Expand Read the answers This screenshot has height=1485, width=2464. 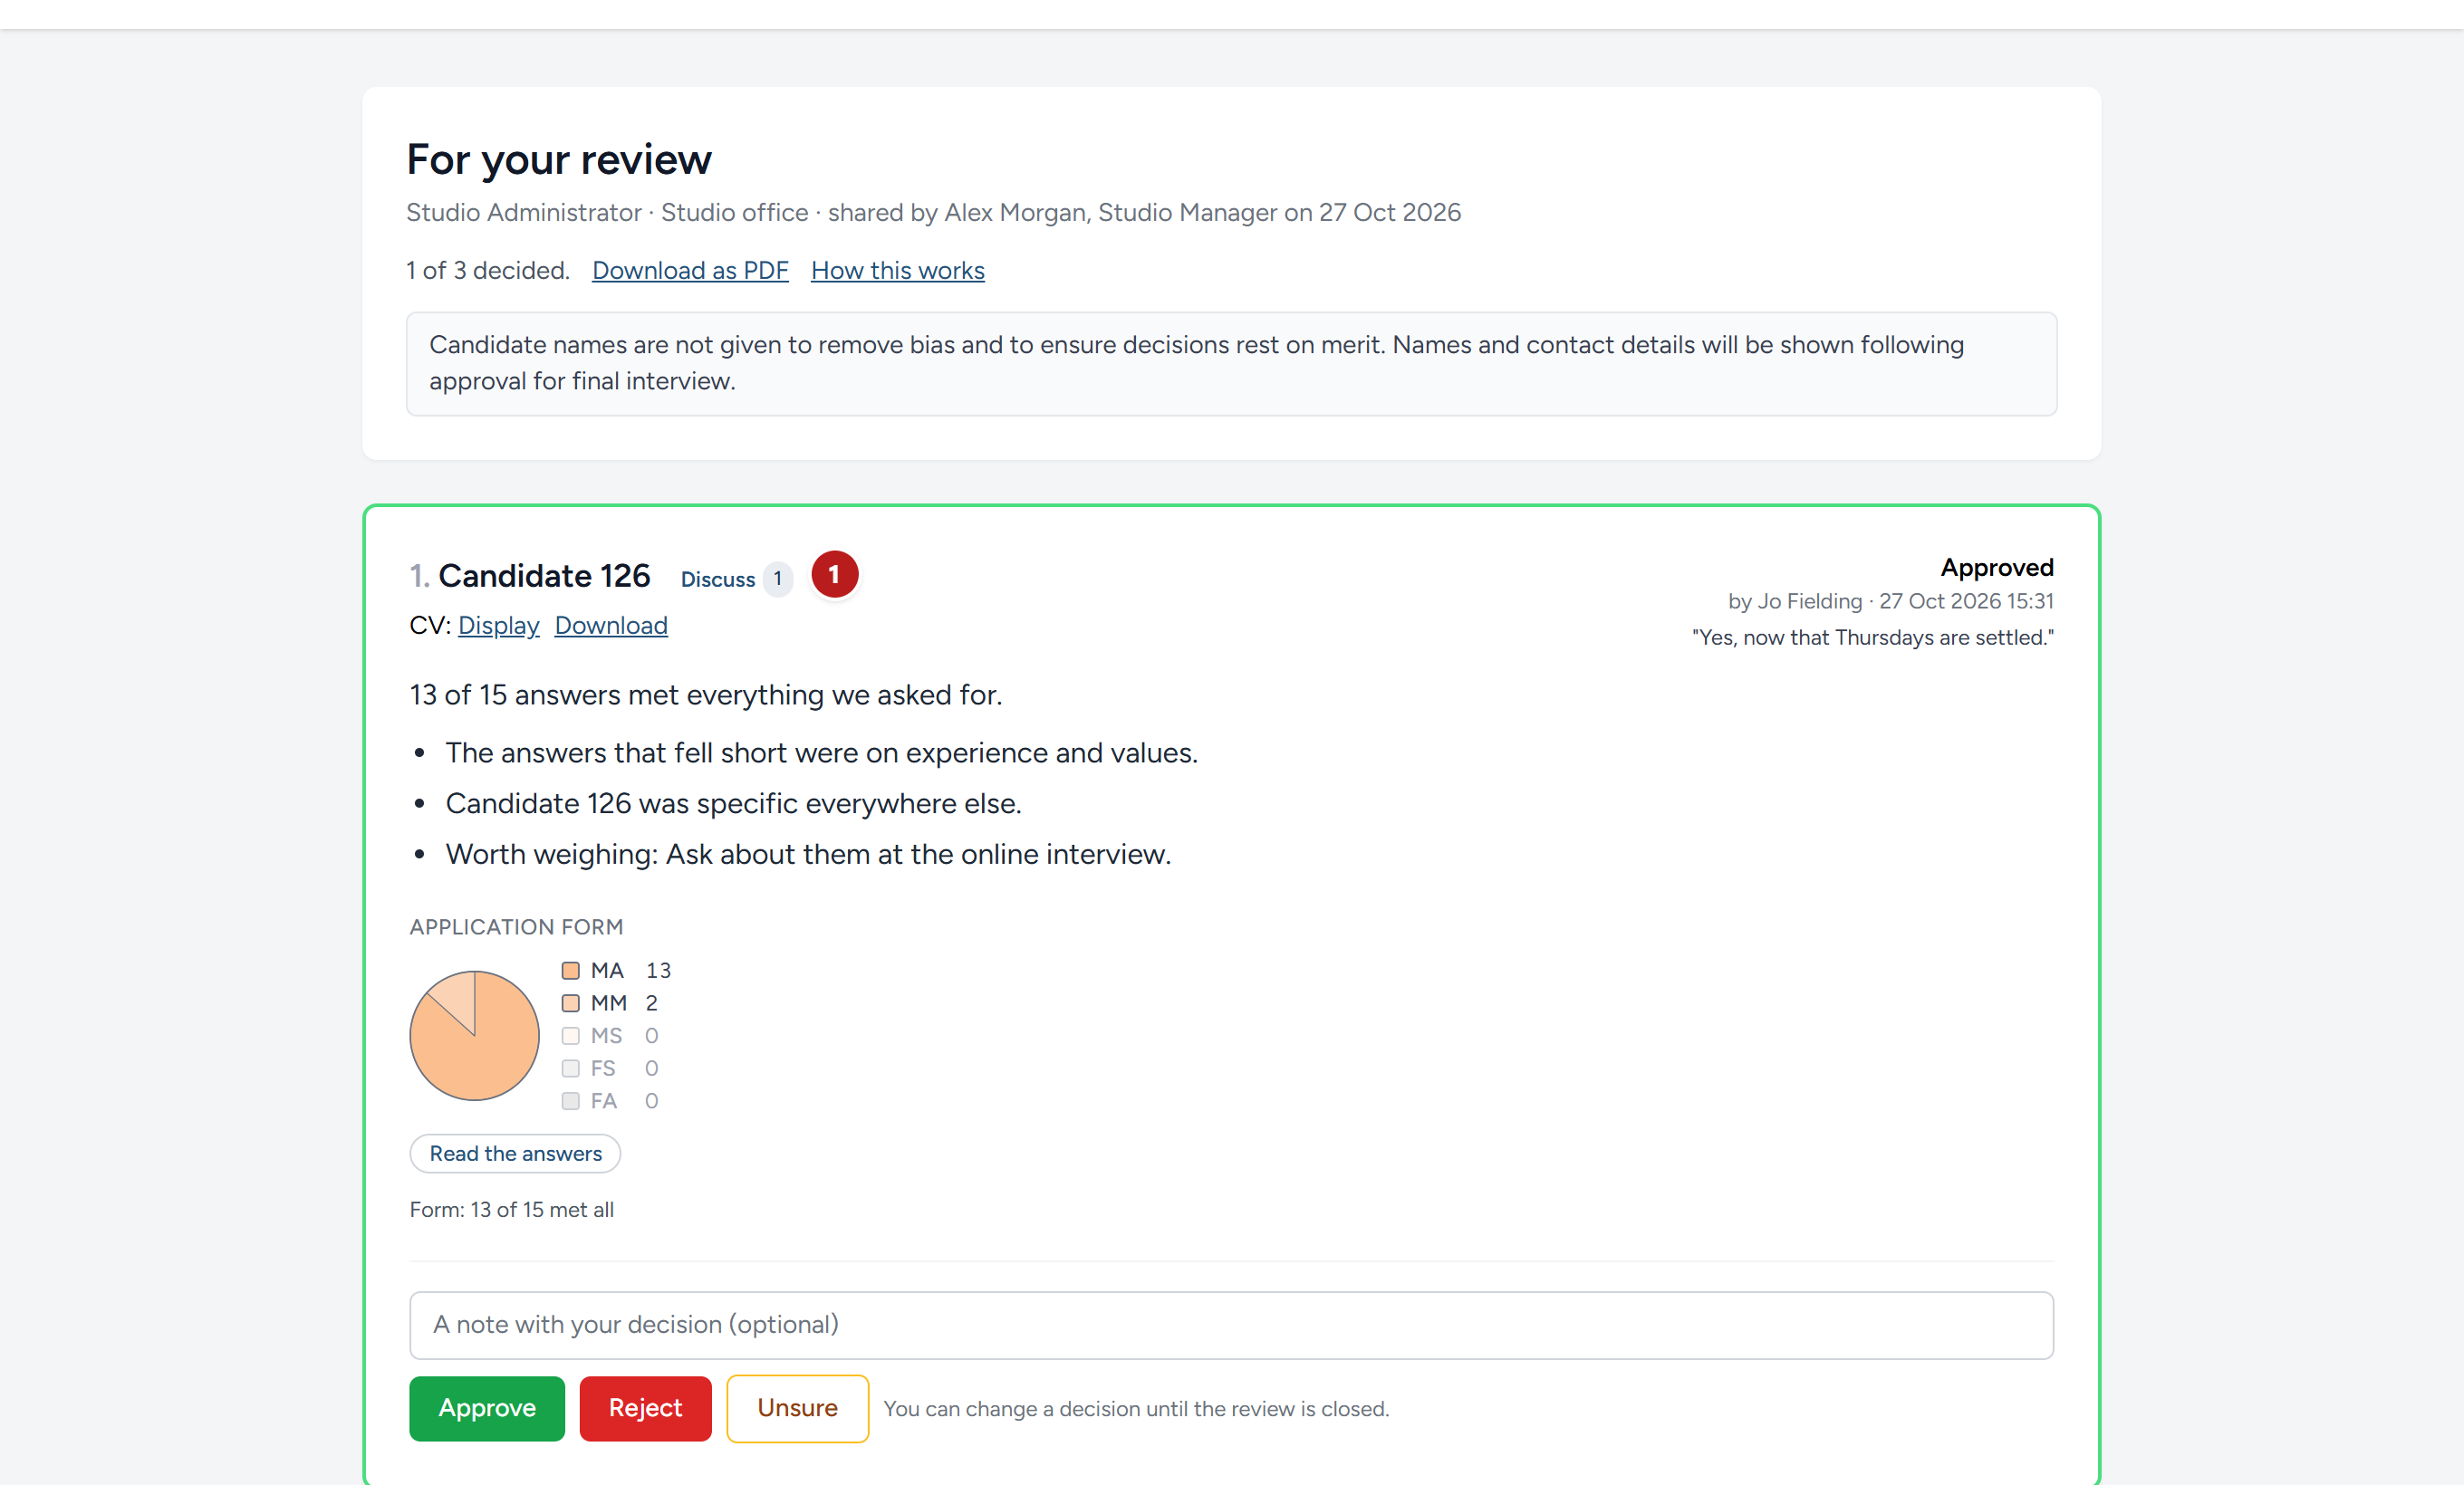click(515, 1154)
